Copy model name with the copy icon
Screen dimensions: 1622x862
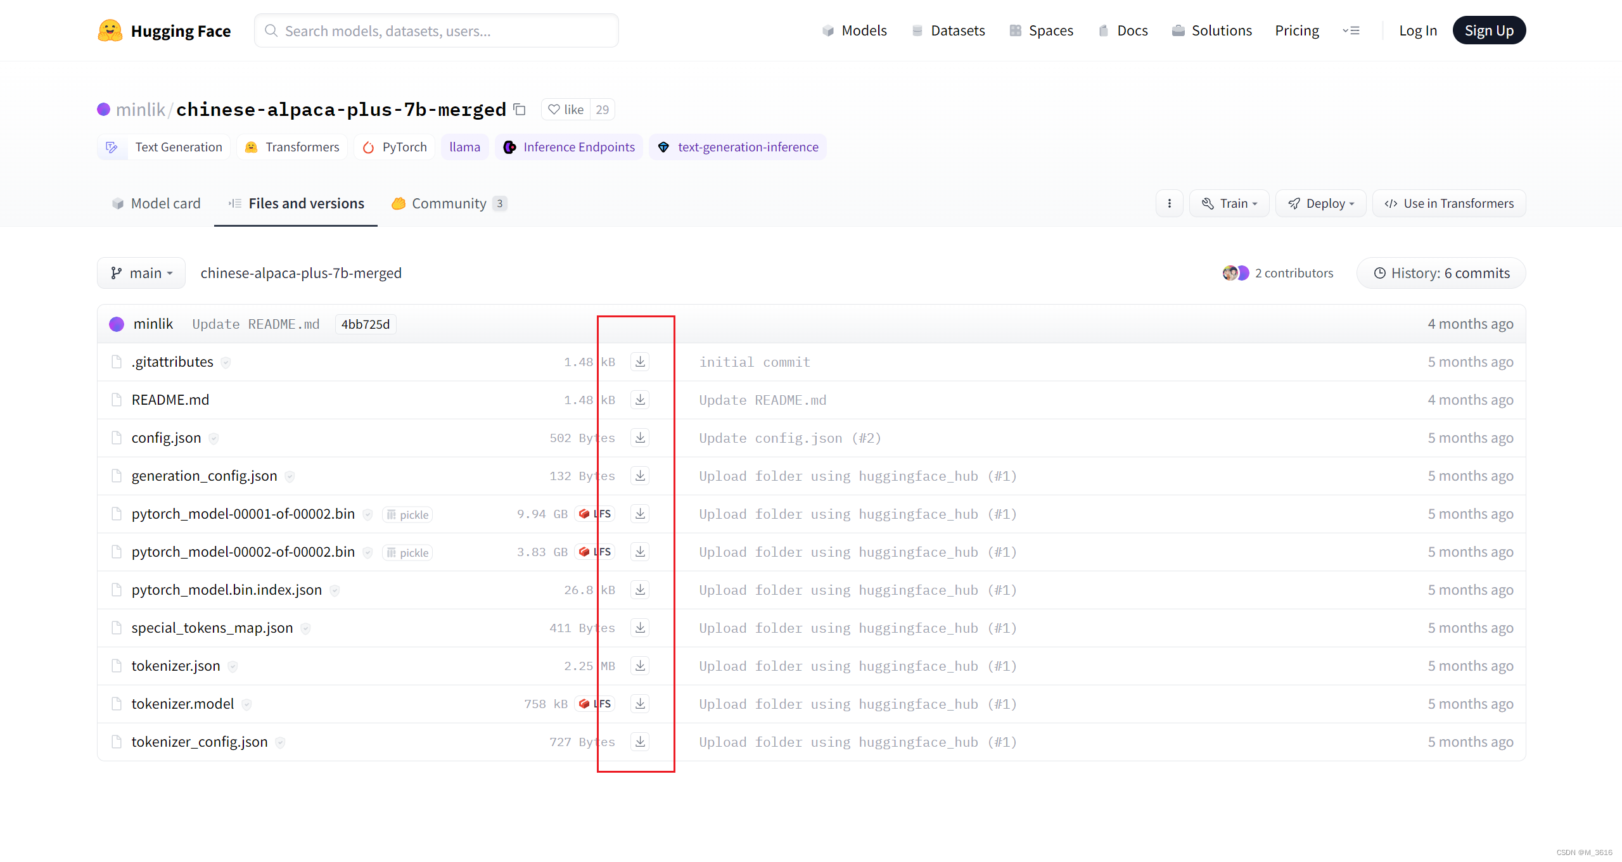(x=520, y=110)
